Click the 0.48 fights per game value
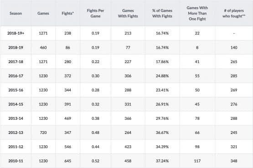253x168 pixels. coord(96,133)
